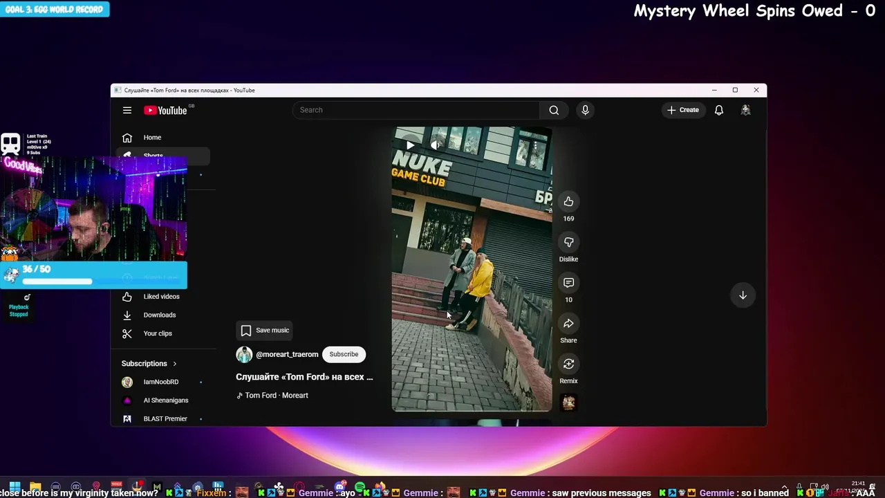Select Shorts in the sidebar
Viewport: 885px width, 498px height.
point(163,156)
